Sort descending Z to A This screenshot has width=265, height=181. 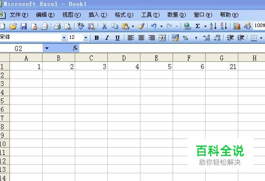(224, 26)
